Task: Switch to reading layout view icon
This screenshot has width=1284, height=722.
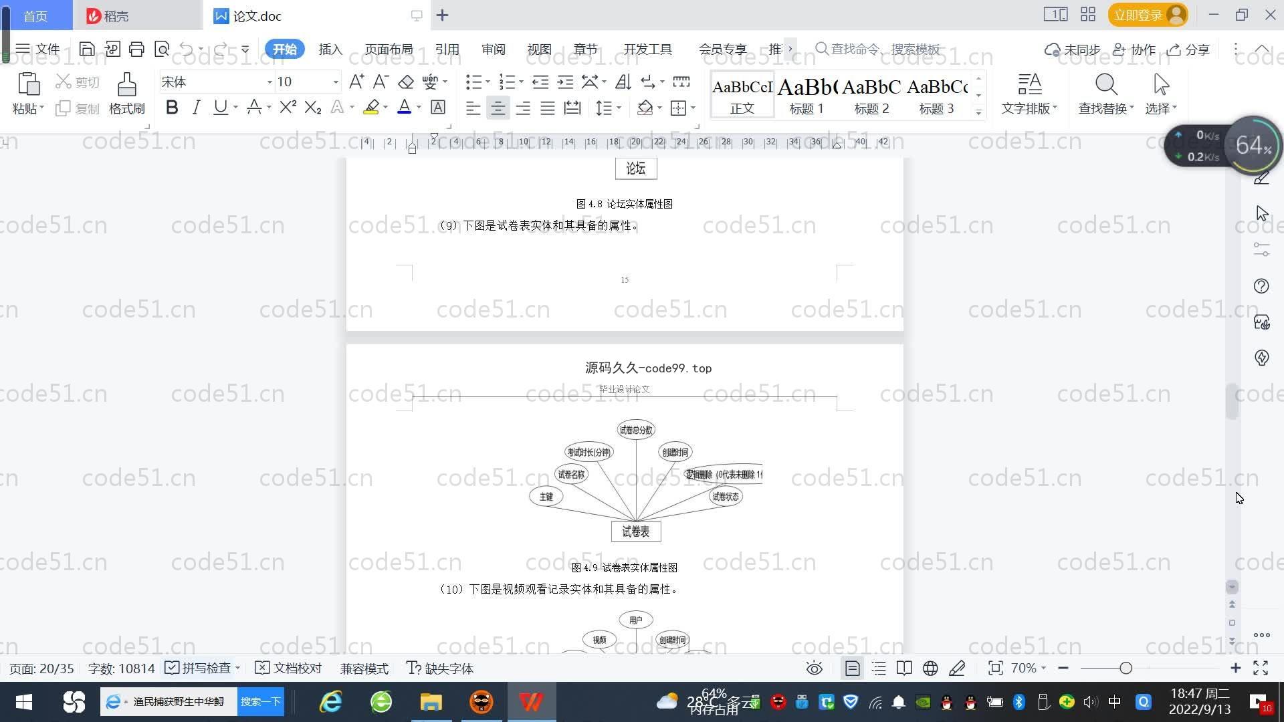Action: pyautogui.click(x=904, y=669)
